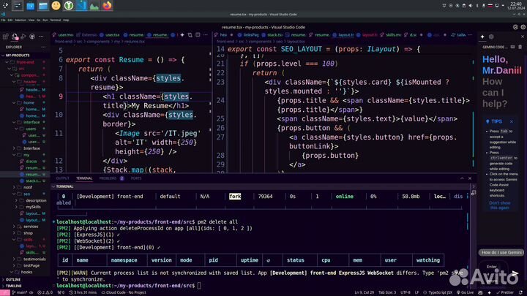This screenshot has height=296, width=527.
Task: Expand the testPage folder
Action: click(x=31, y=265)
